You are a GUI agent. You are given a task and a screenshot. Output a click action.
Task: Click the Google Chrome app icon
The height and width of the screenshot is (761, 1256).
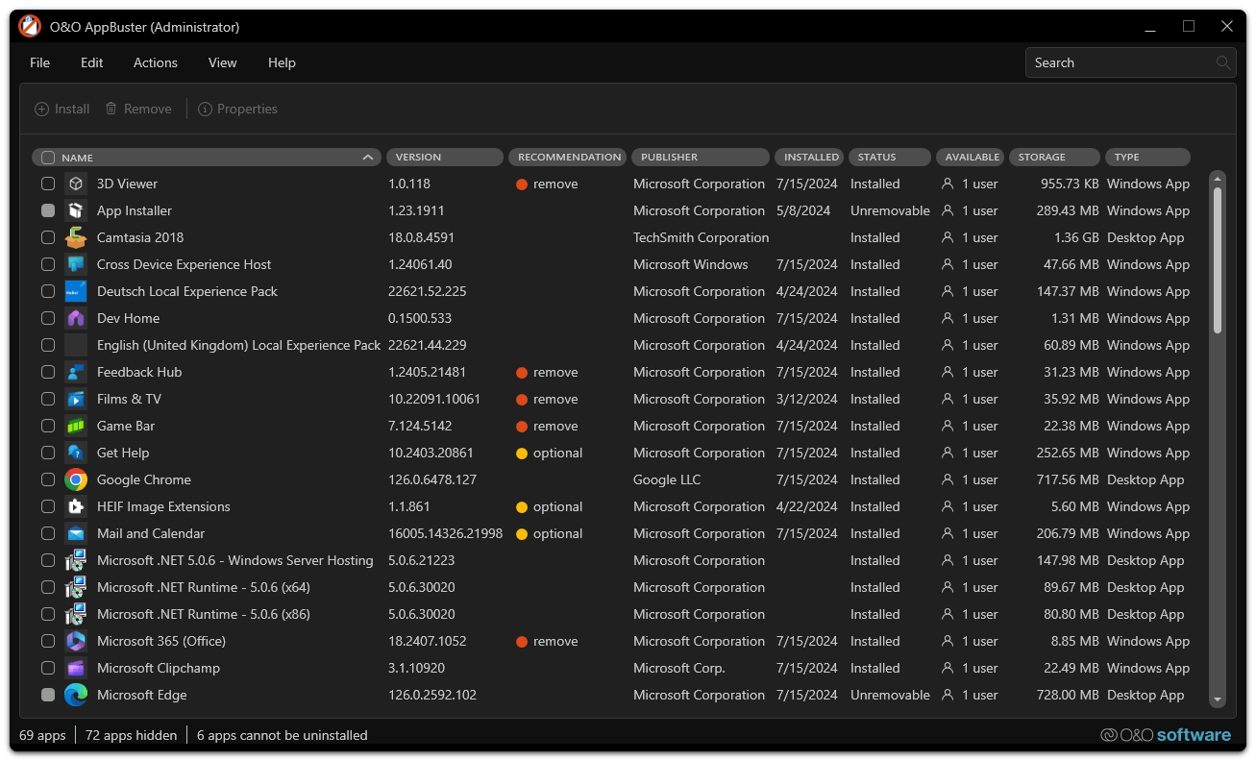(x=76, y=479)
